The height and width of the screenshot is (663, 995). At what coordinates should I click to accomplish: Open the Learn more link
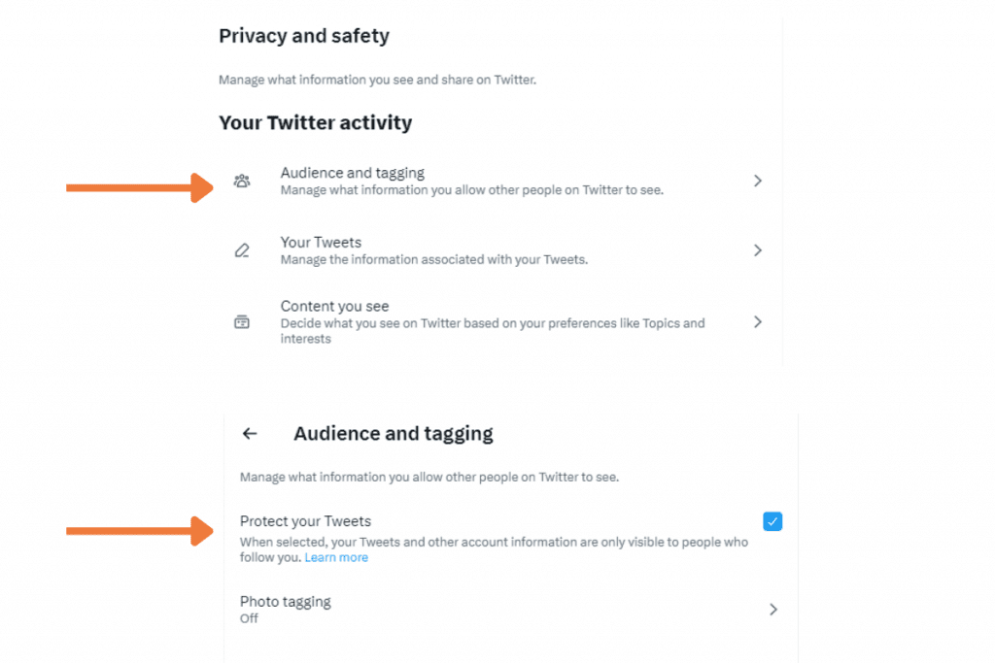click(x=336, y=558)
